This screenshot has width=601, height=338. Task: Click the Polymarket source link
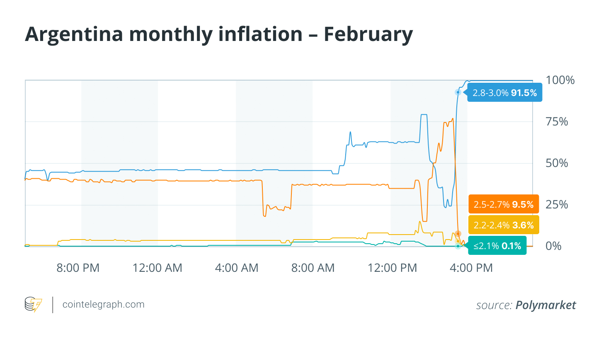545,305
